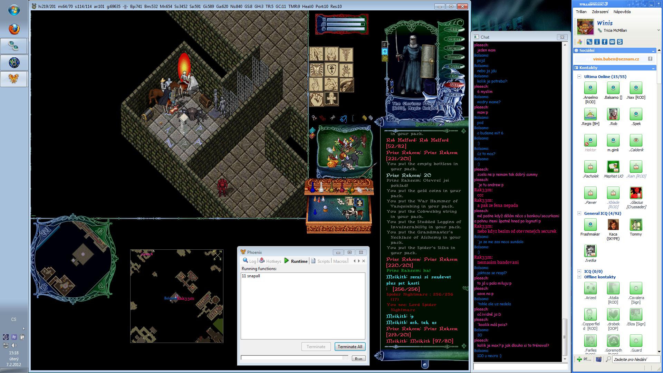Use the clenched fist skill icon

[316, 99]
